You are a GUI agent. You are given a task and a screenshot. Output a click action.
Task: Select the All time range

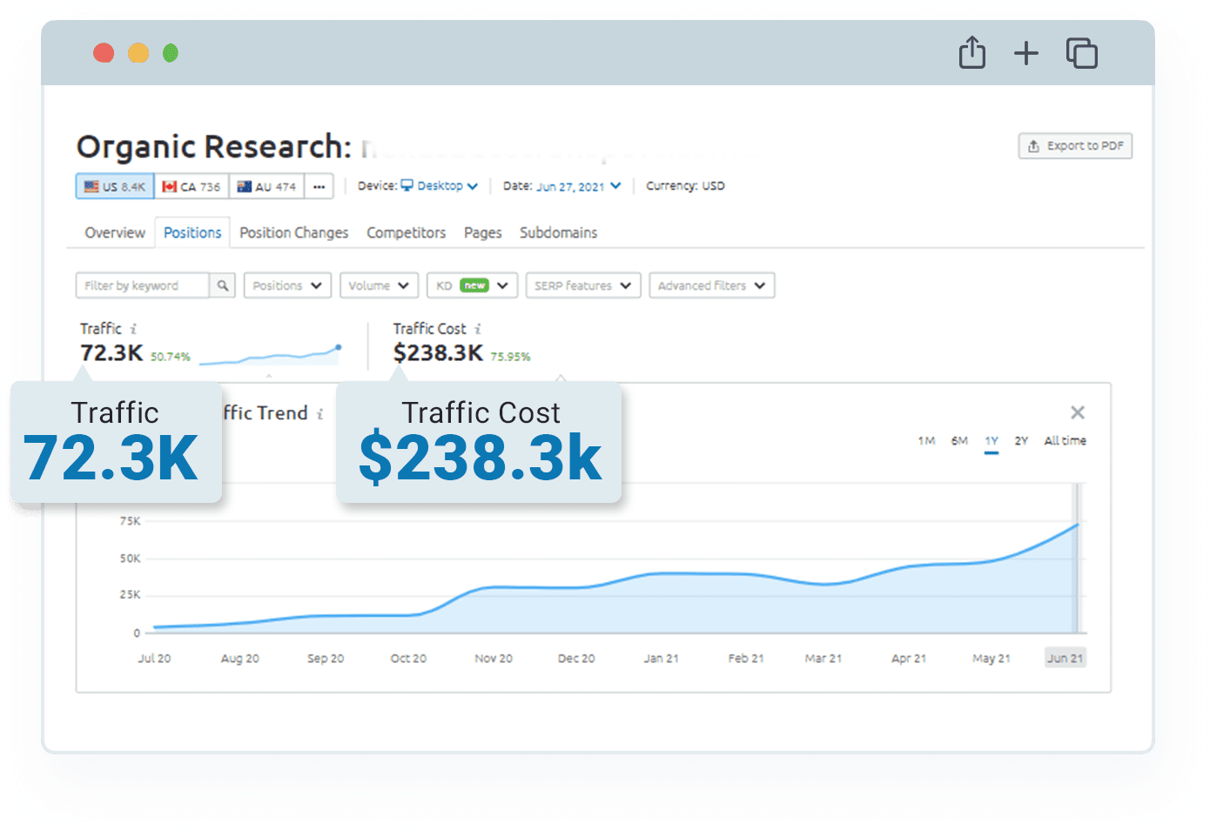(1065, 441)
